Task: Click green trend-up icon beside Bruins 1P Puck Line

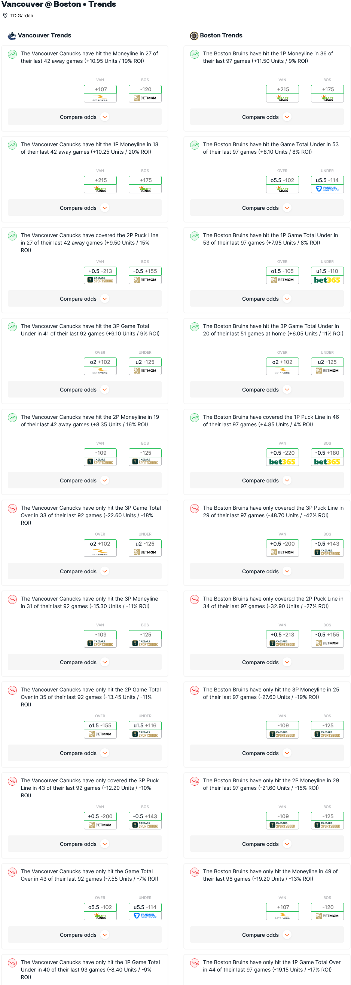Action: [195, 418]
